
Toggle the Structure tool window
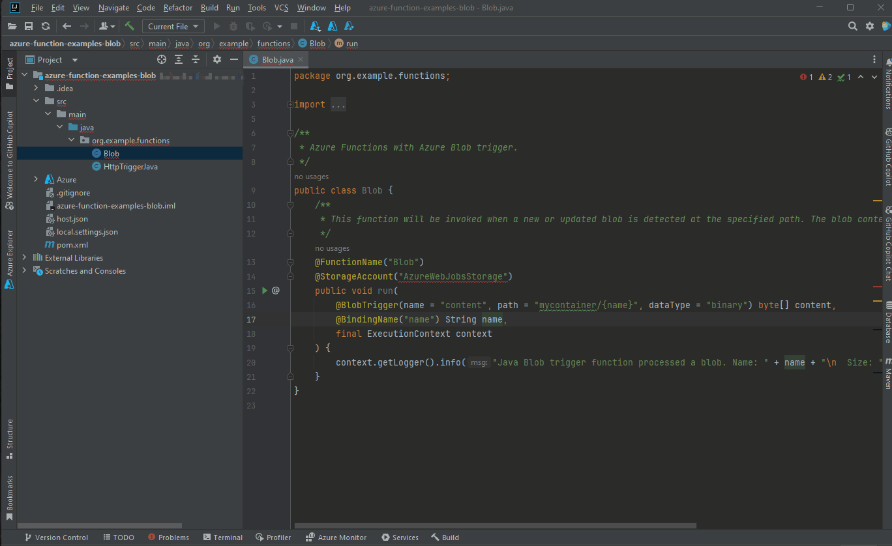[x=9, y=440]
